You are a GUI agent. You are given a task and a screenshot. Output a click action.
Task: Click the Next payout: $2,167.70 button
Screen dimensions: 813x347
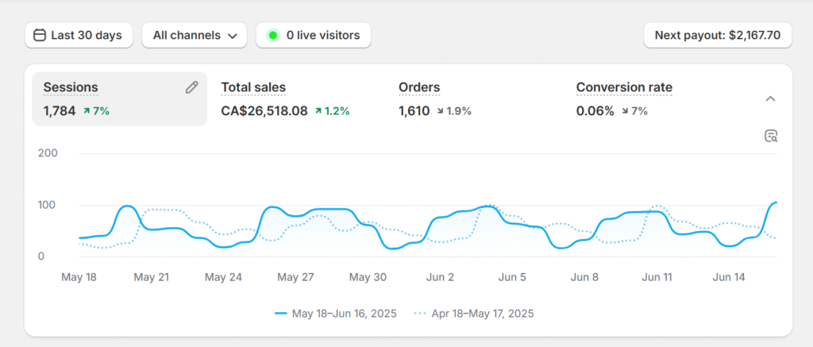coord(717,35)
